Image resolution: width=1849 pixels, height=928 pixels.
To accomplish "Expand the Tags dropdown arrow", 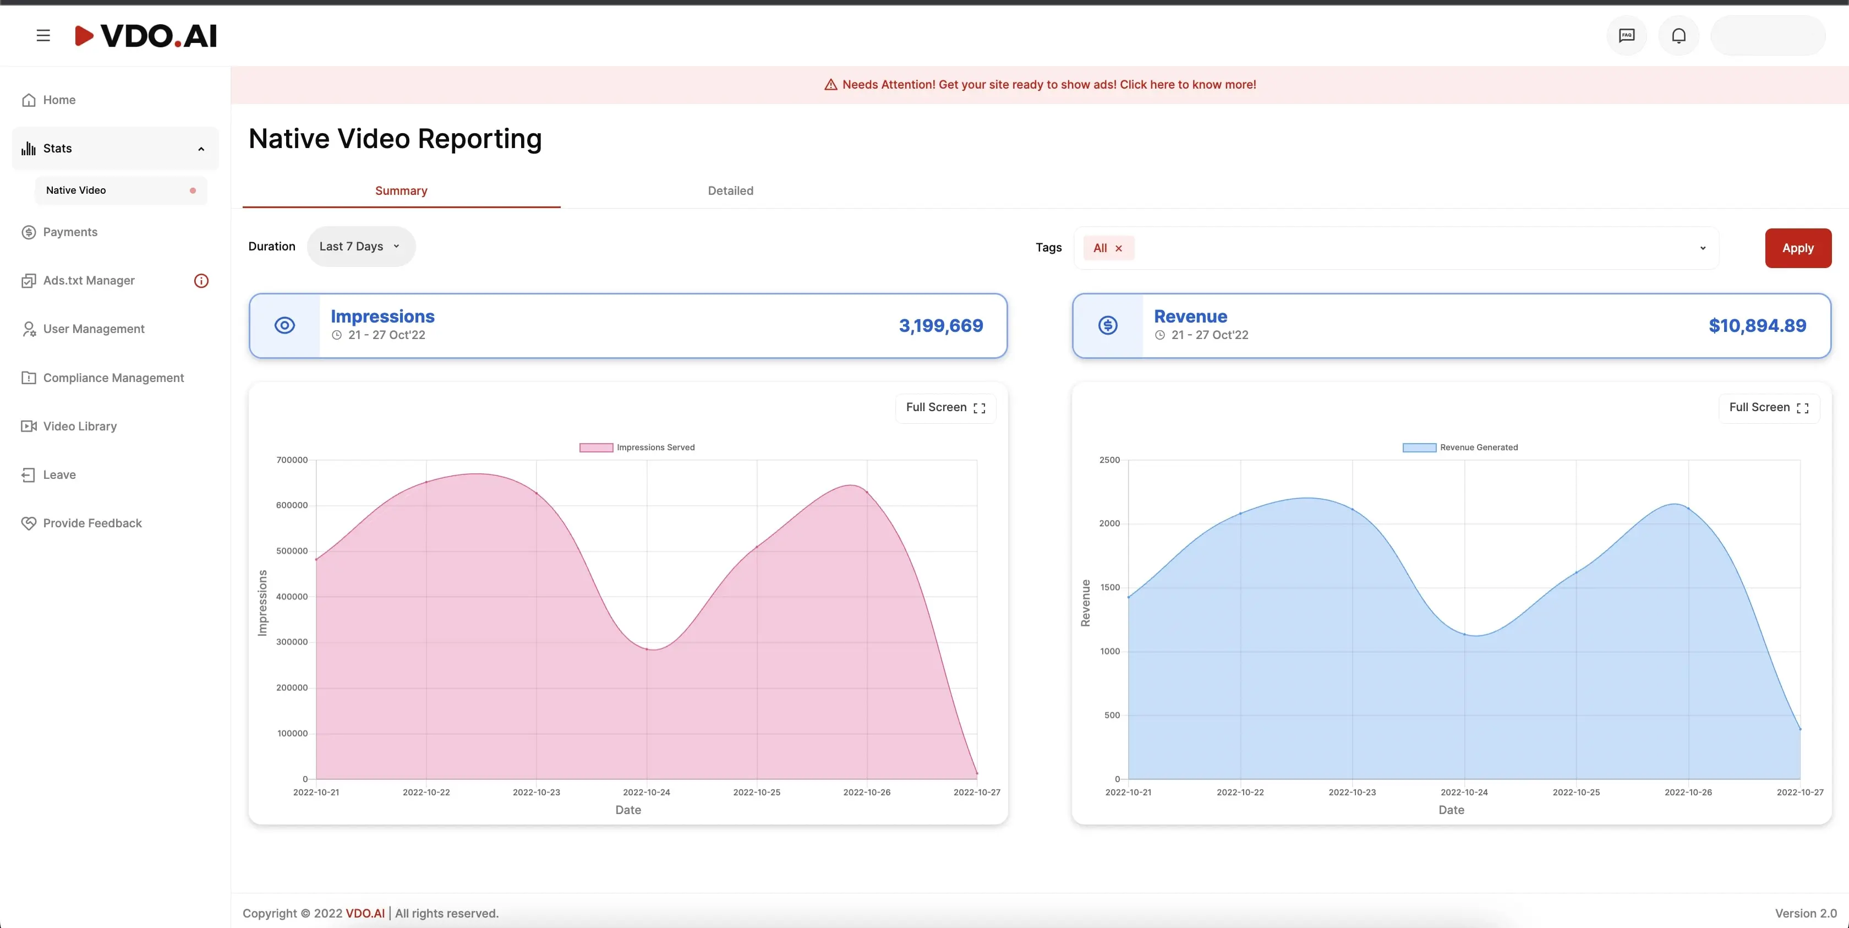I will [x=1703, y=248].
